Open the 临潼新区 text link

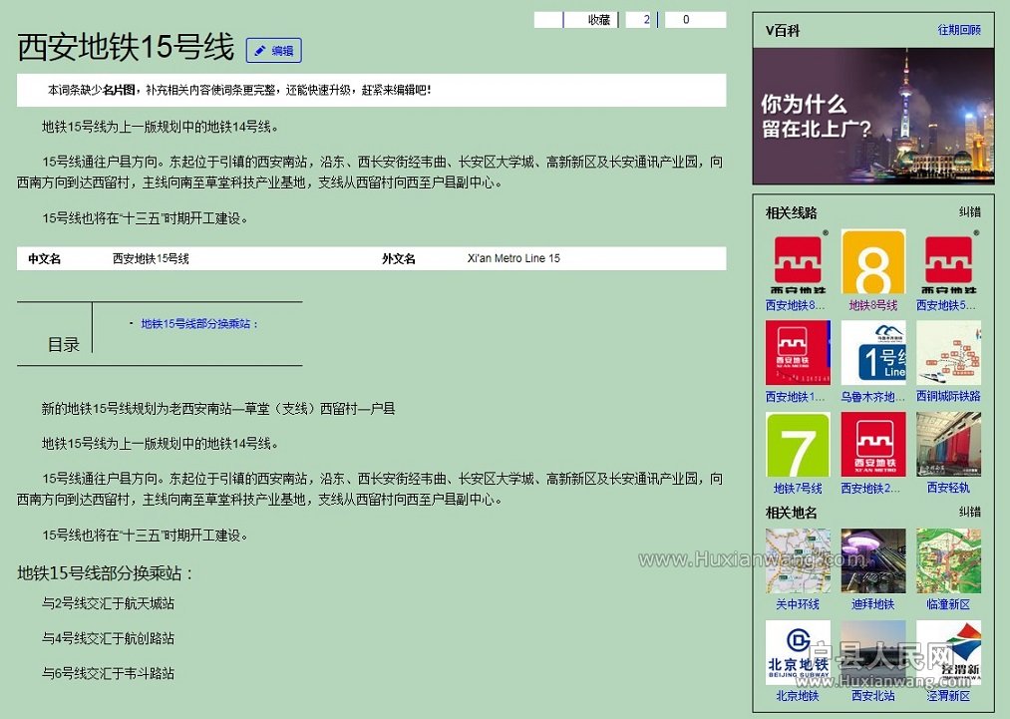(x=948, y=604)
